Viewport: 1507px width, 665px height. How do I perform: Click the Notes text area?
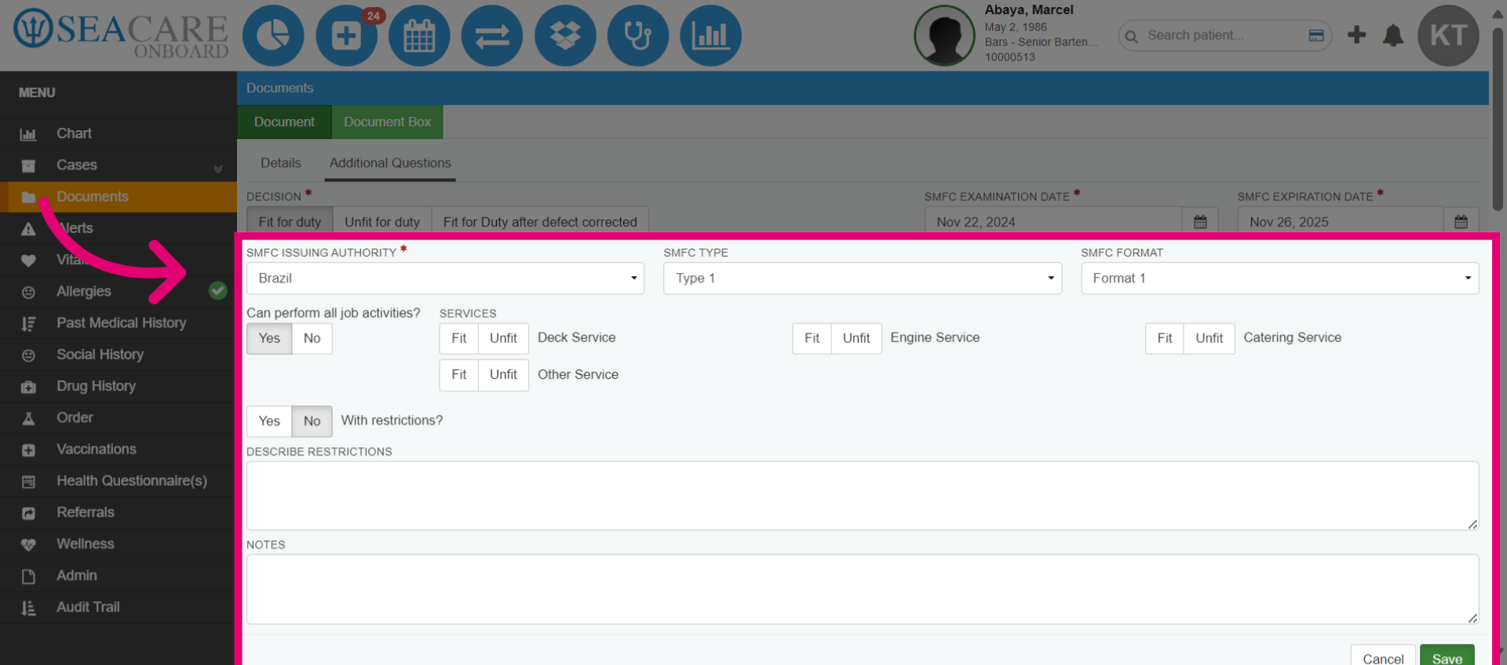pos(863,590)
